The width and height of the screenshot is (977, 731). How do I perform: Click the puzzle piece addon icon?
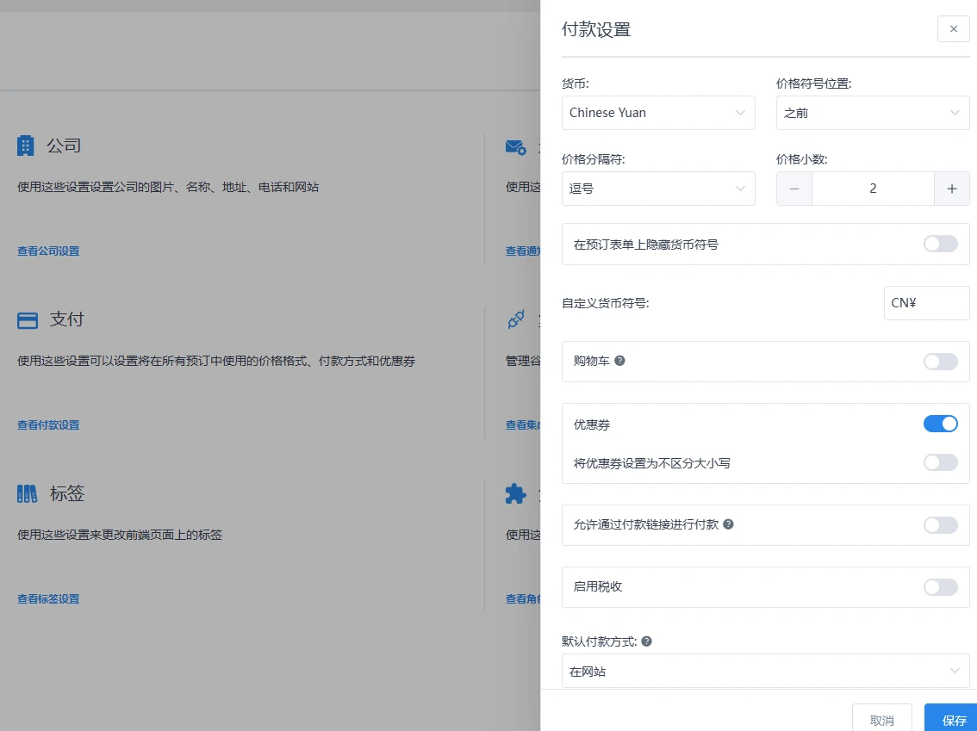pos(514,493)
